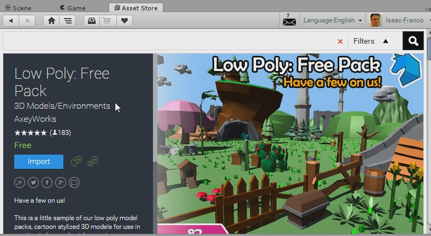This screenshot has height=236, width=431.
Task: Open the messages envelope icon
Action: coord(290,21)
